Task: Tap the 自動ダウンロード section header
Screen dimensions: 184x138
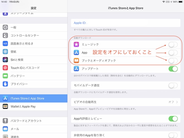Action: tap(82, 38)
